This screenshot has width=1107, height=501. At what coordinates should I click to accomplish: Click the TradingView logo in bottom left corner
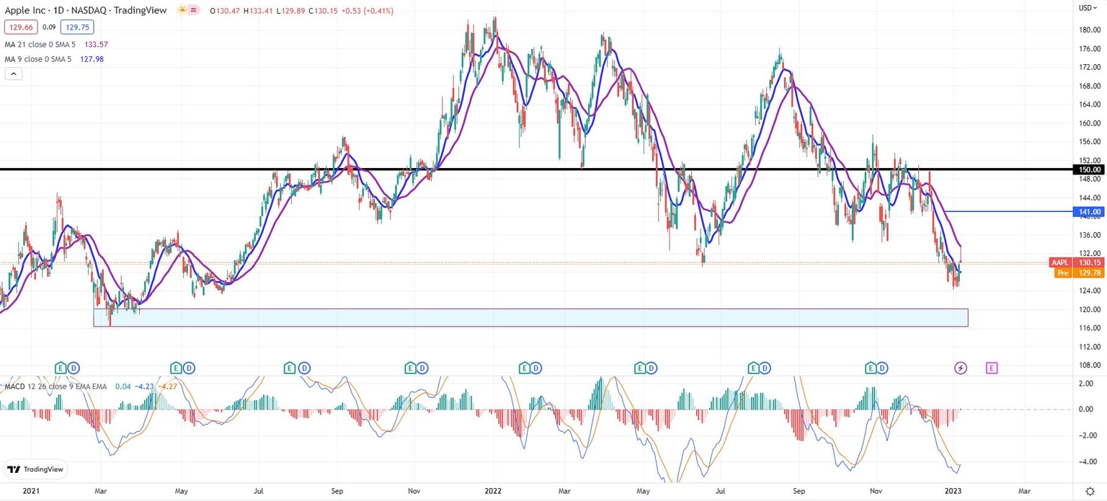pyautogui.click(x=35, y=469)
